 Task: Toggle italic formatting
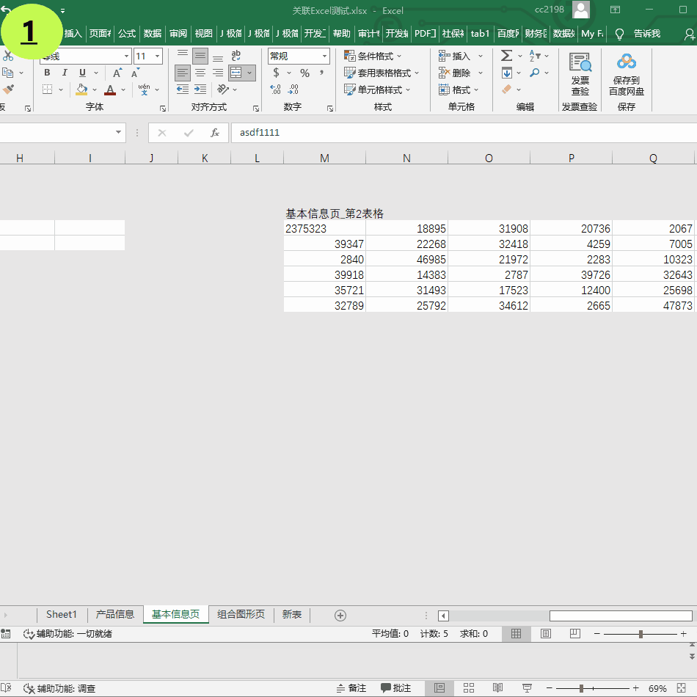tap(65, 73)
